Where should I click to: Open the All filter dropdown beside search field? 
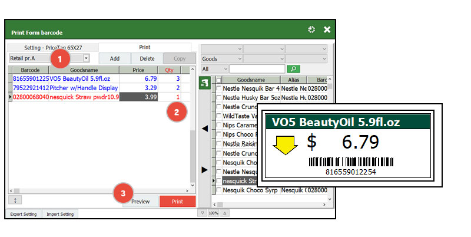215,69
